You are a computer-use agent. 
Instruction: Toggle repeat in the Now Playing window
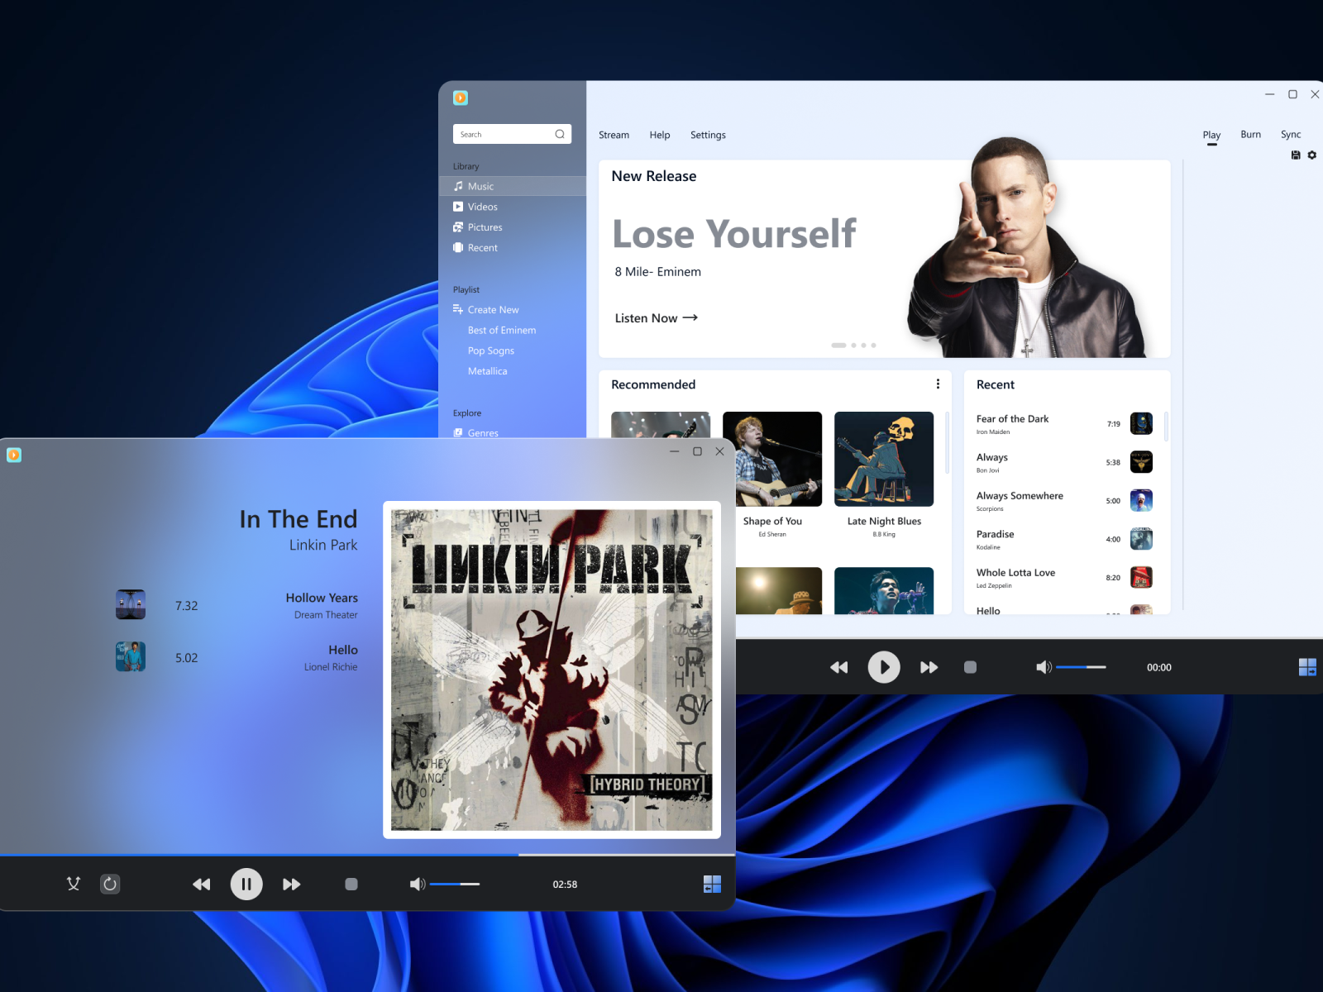pyautogui.click(x=110, y=884)
